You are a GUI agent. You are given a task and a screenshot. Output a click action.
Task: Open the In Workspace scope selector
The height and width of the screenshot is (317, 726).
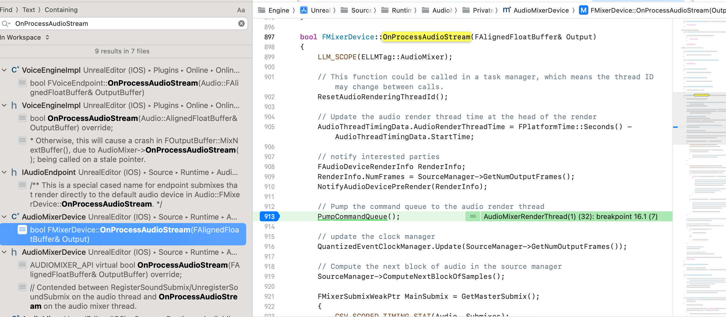[25, 37]
